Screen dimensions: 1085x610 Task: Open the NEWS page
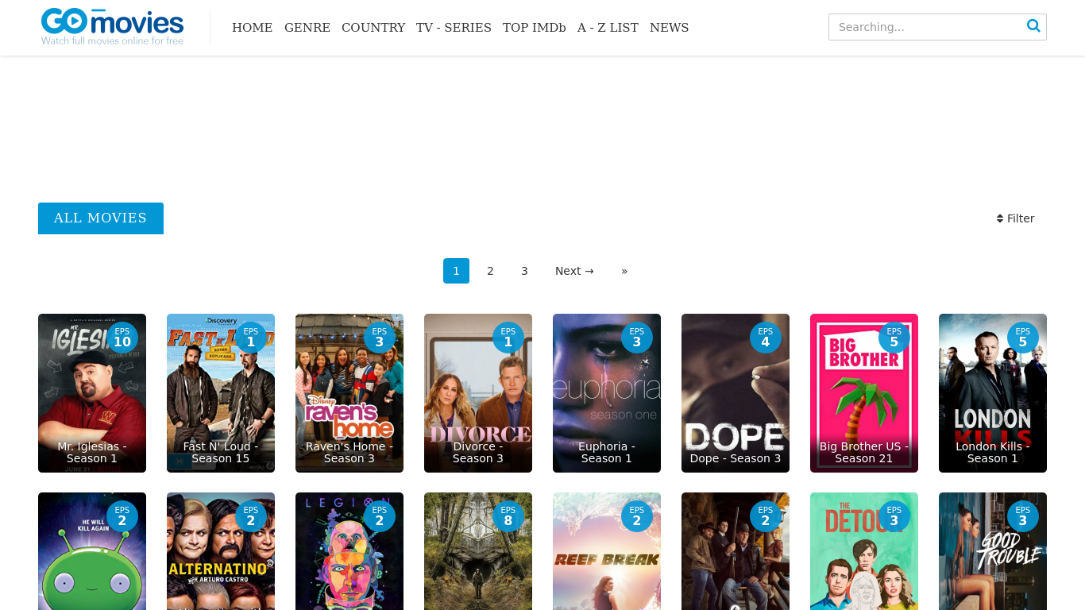coord(669,28)
